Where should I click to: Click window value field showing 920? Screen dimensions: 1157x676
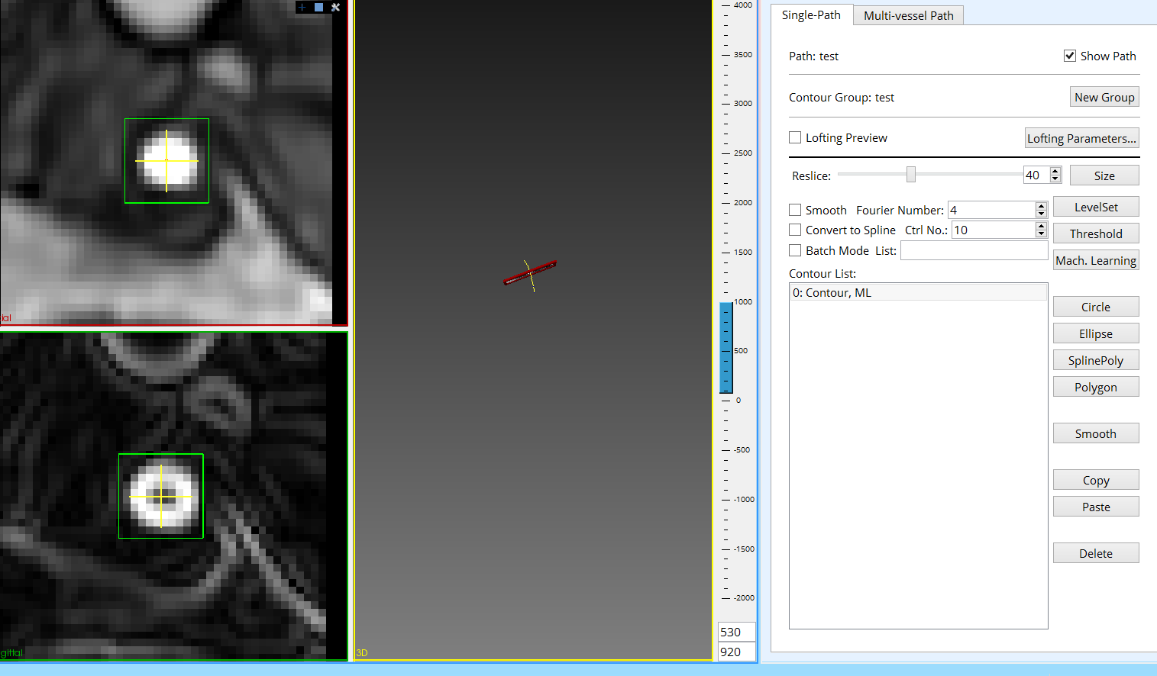tap(737, 652)
